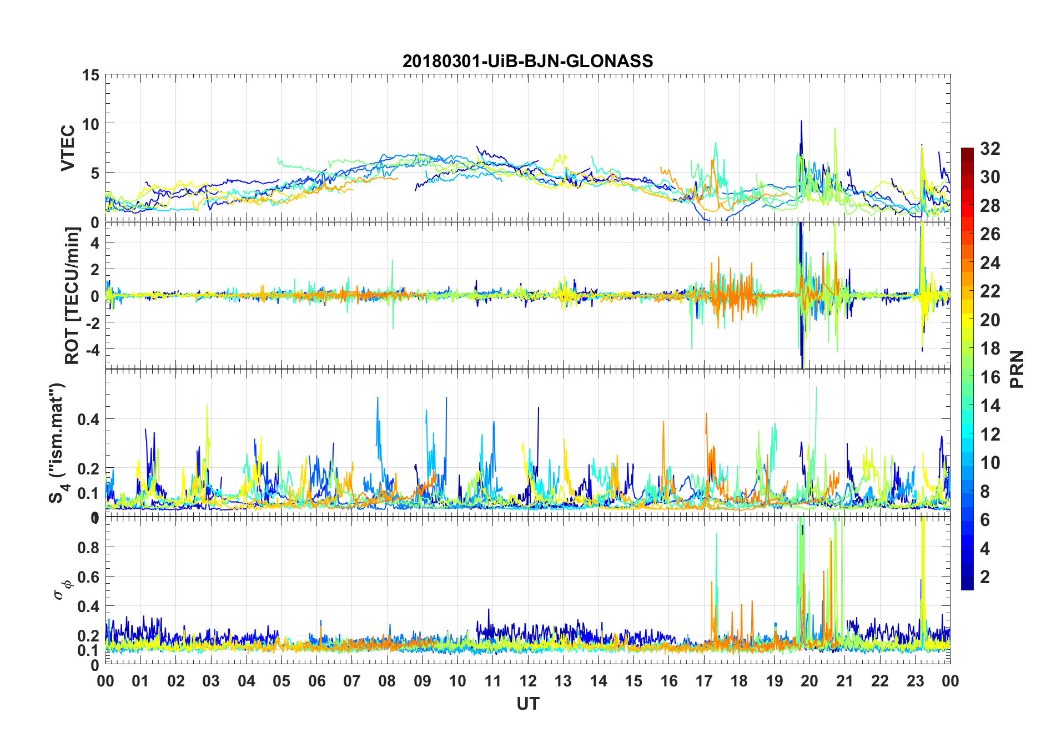Click the 03 hour tick on the UT axis
Screen dimensions: 1056x738
pyautogui.click(x=211, y=681)
